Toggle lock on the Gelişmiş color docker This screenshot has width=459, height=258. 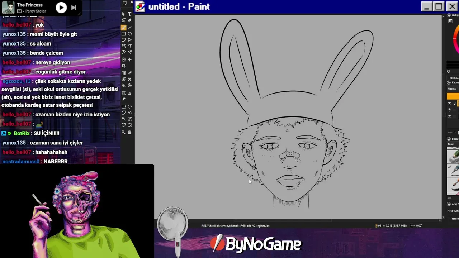pyautogui.click(x=449, y=15)
